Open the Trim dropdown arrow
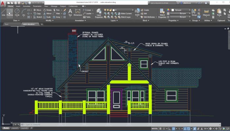Screen dimensions: 230x131 point(61,10)
